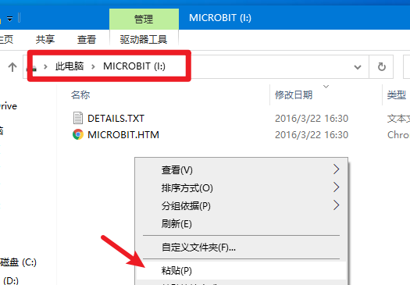The image size is (410, 285).
Task: Select the MICROBIT.HTM file name
Action: pos(123,135)
